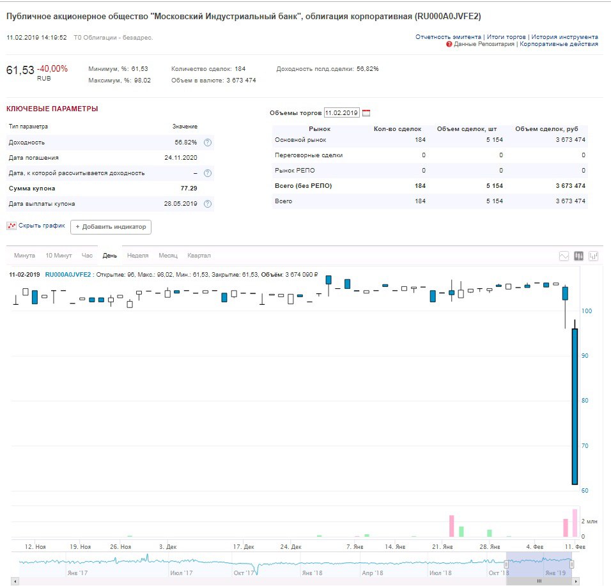Click the Объем сделок, шт column header
The image size is (611, 586).
[467, 129]
